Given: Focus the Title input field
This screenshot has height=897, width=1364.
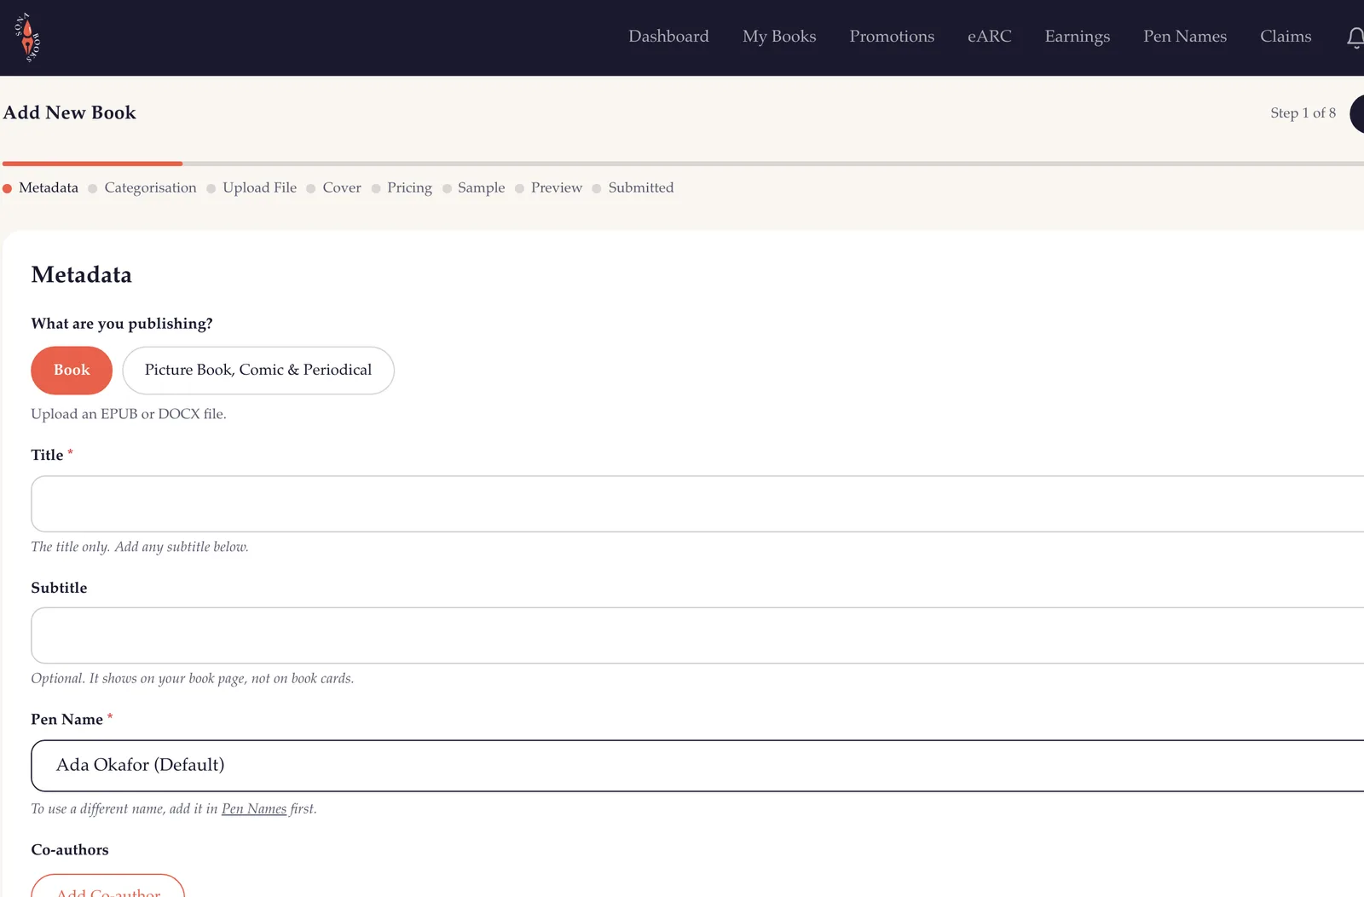Looking at the screenshot, I should pyautogui.click(x=697, y=504).
